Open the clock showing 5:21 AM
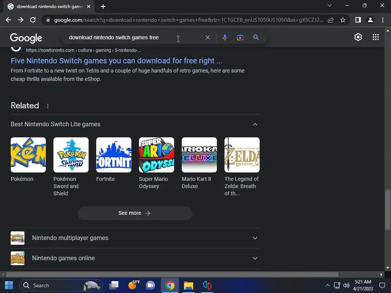The image size is (391, 293). pyautogui.click(x=363, y=285)
